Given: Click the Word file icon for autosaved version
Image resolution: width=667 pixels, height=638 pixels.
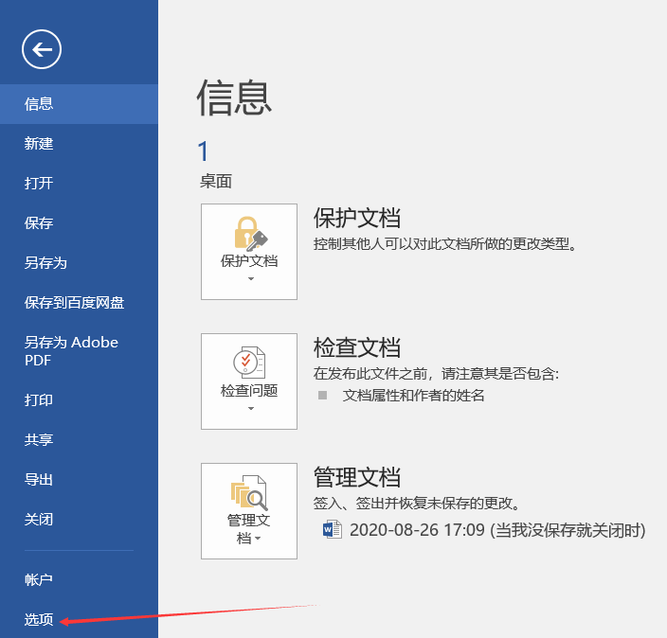Looking at the screenshot, I should coord(333,529).
